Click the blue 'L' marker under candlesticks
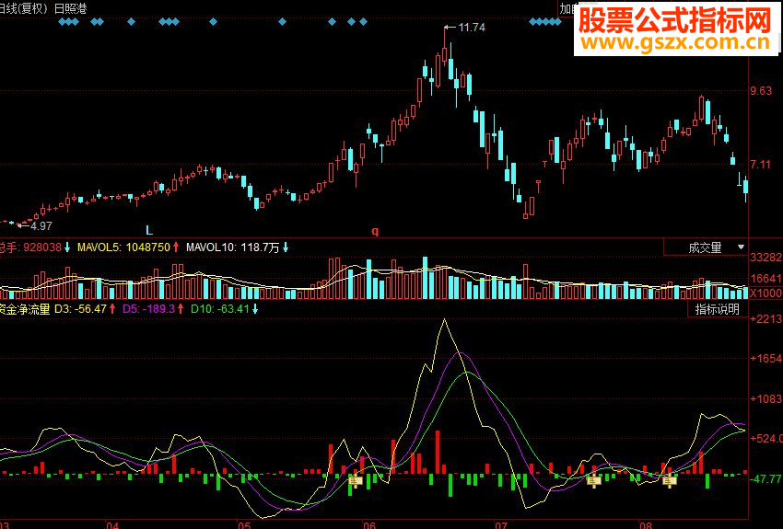The height and width of the screenshot is (529, 783). click(149, 230)
